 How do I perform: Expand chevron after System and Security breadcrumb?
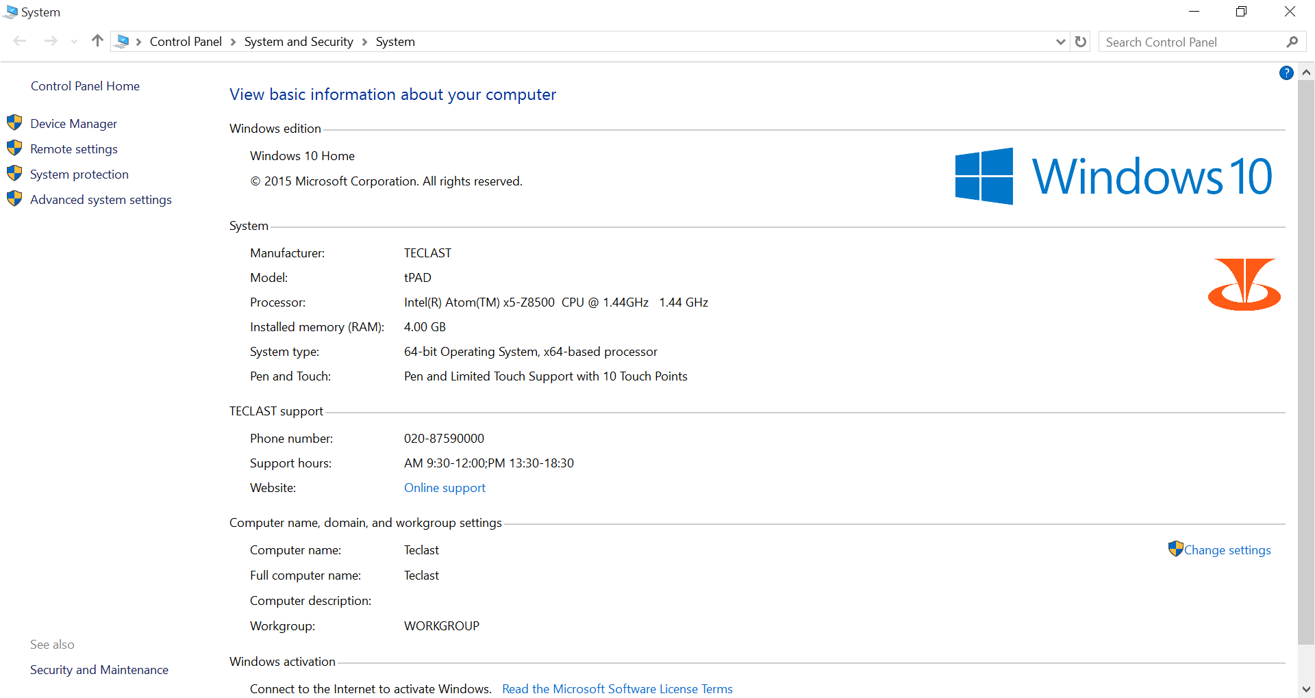pyautogui.click(x=364, y=42)
